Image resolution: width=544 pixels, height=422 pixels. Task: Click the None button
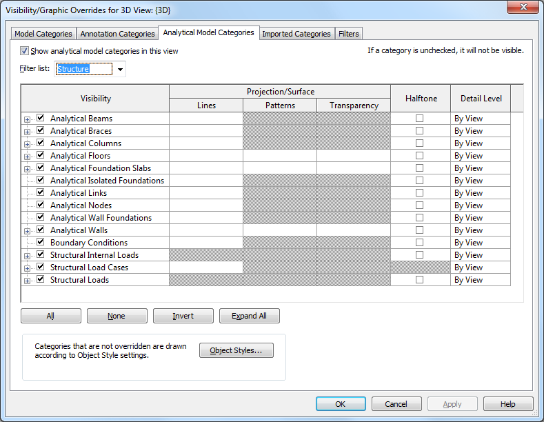click(117, 316)
